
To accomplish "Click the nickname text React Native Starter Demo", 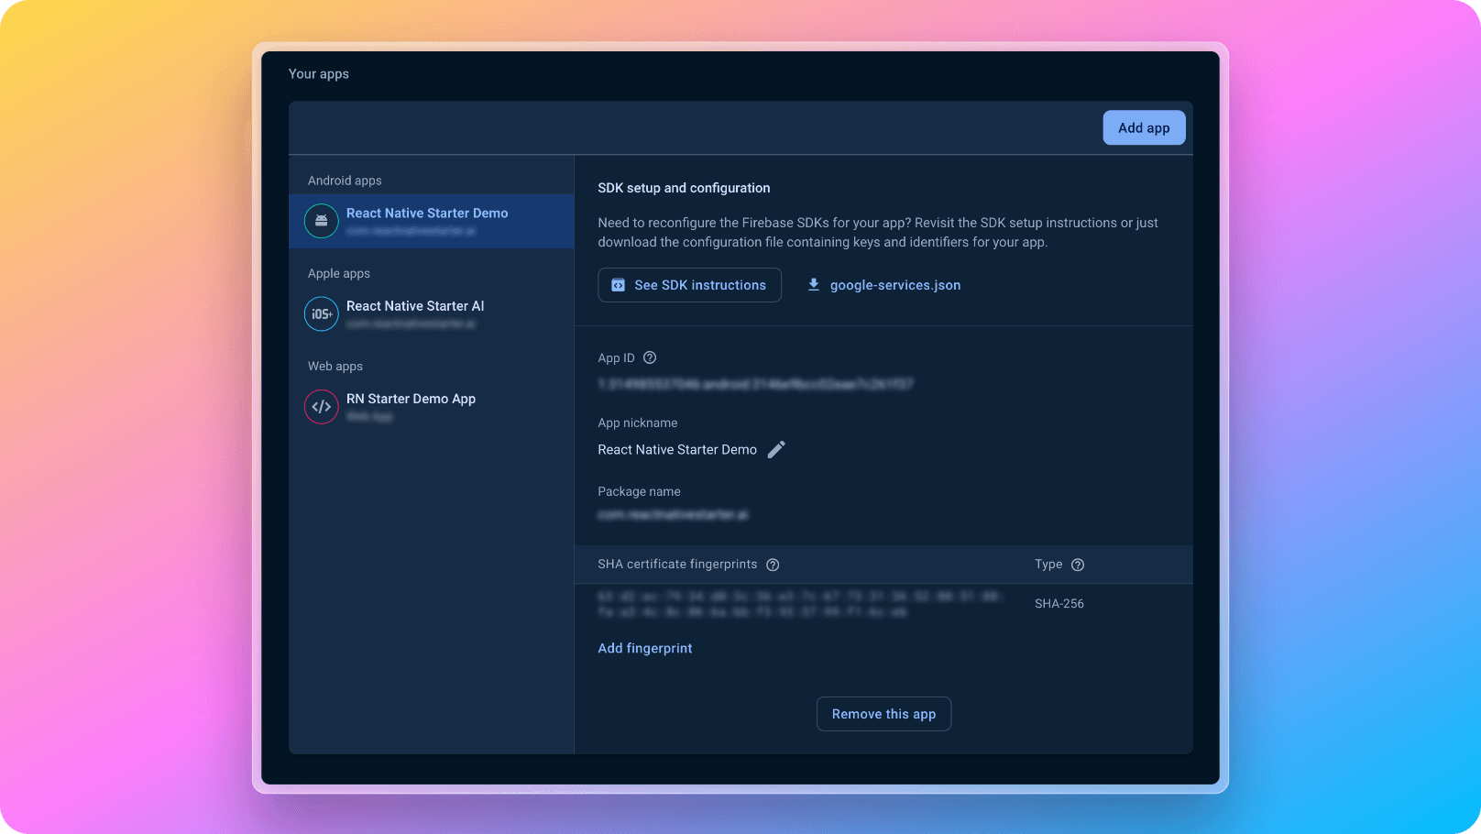I will 677,449.
